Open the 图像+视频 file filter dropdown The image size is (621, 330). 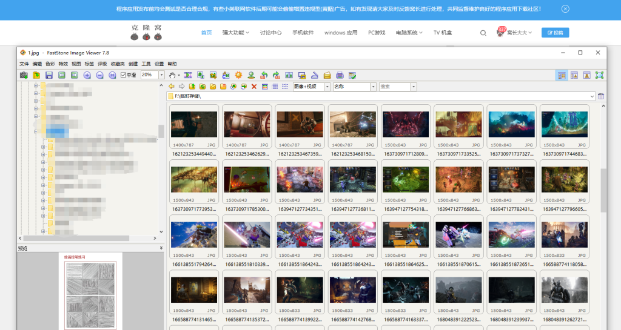[327, 87]
